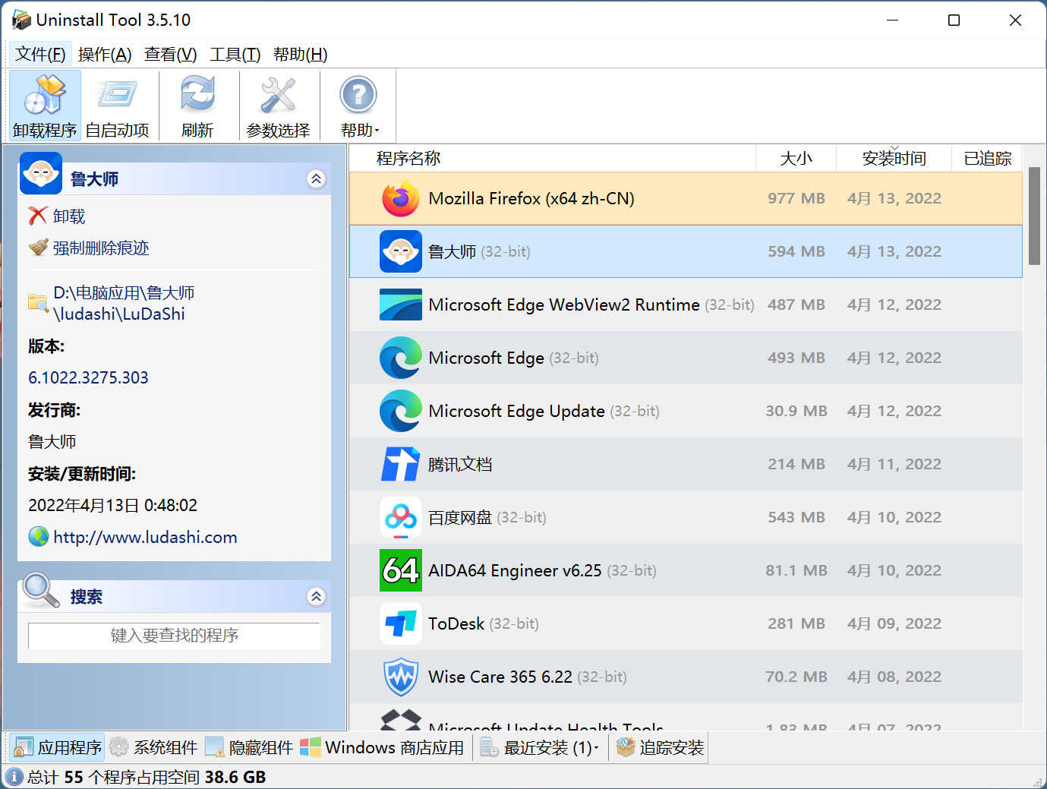Open the D:\电脑应用\鲁大师 install path link

click(124, 303)
